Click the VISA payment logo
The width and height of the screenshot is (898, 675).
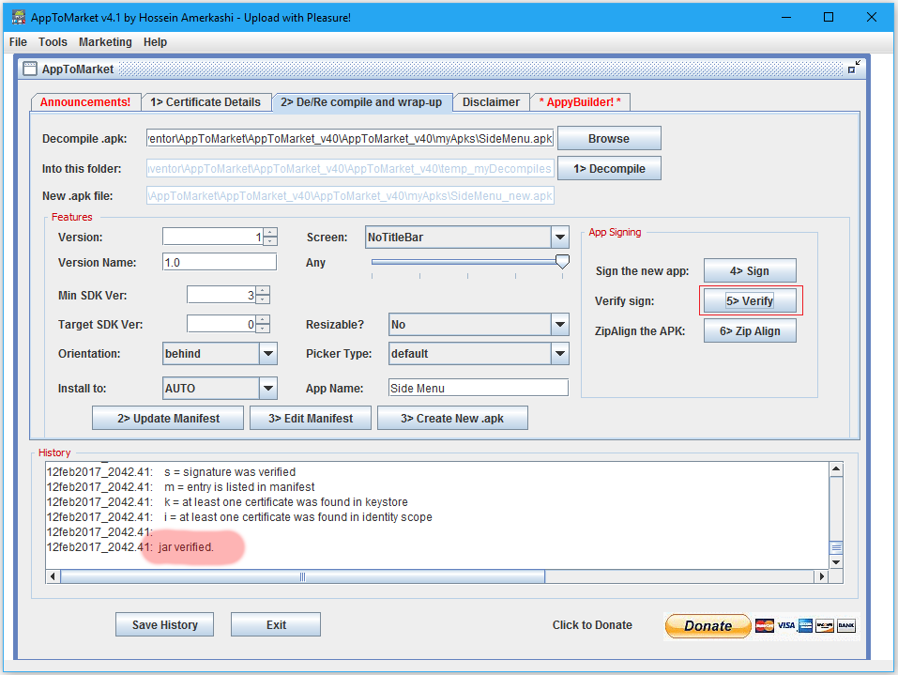(785, 625)
